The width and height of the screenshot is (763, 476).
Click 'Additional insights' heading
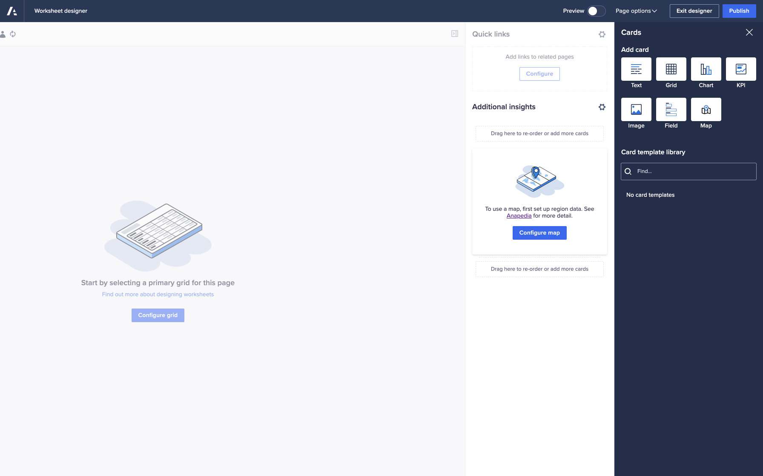504,107
